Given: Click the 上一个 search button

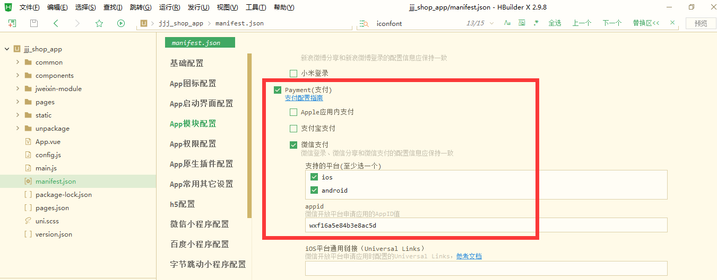Looking at the screenshot, I should pos(582,23).
